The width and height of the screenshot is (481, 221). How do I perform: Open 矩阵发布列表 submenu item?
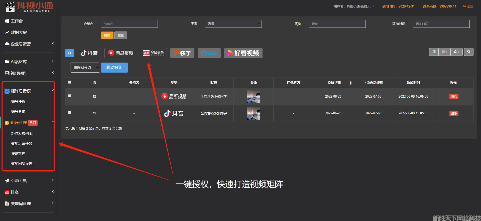[22, 133]
